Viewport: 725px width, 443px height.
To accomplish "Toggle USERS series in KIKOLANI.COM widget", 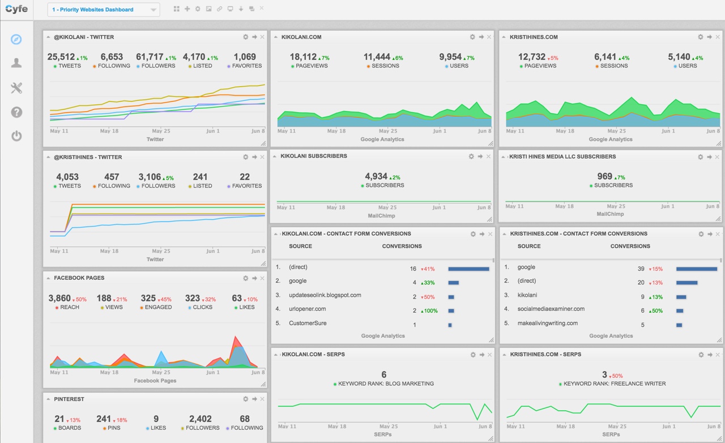I will point(456,66).
